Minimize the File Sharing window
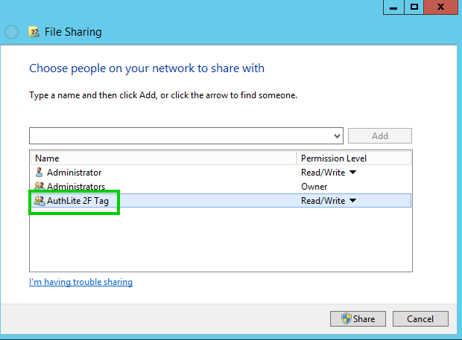The height and width of the screenshot is (340, 462). coord(393,7)
